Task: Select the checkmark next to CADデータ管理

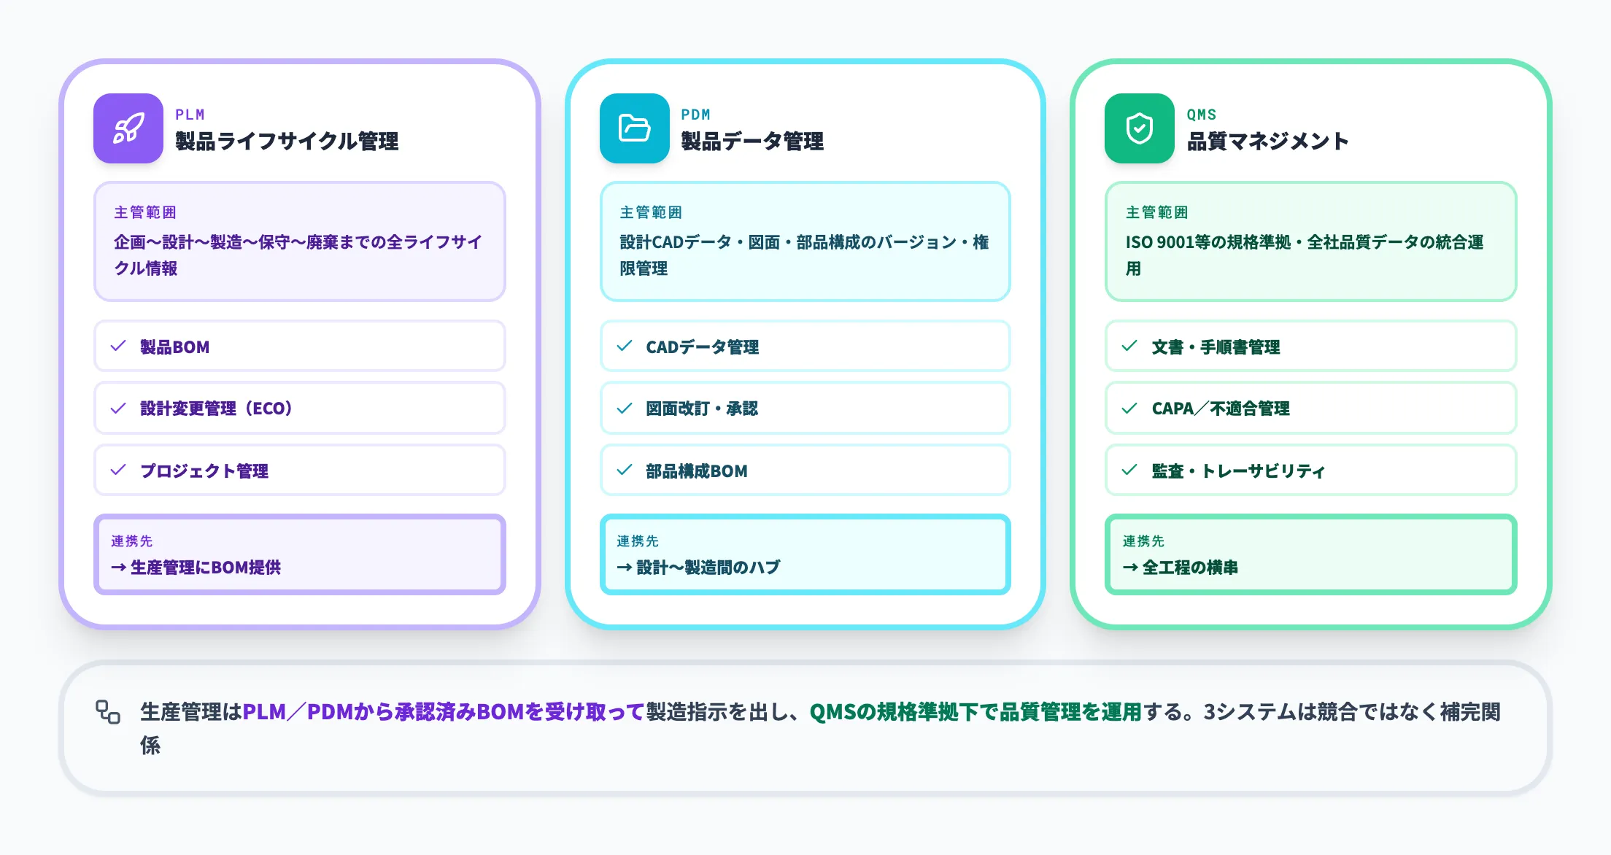Action: pyautogui.click(x=625, y=347)
